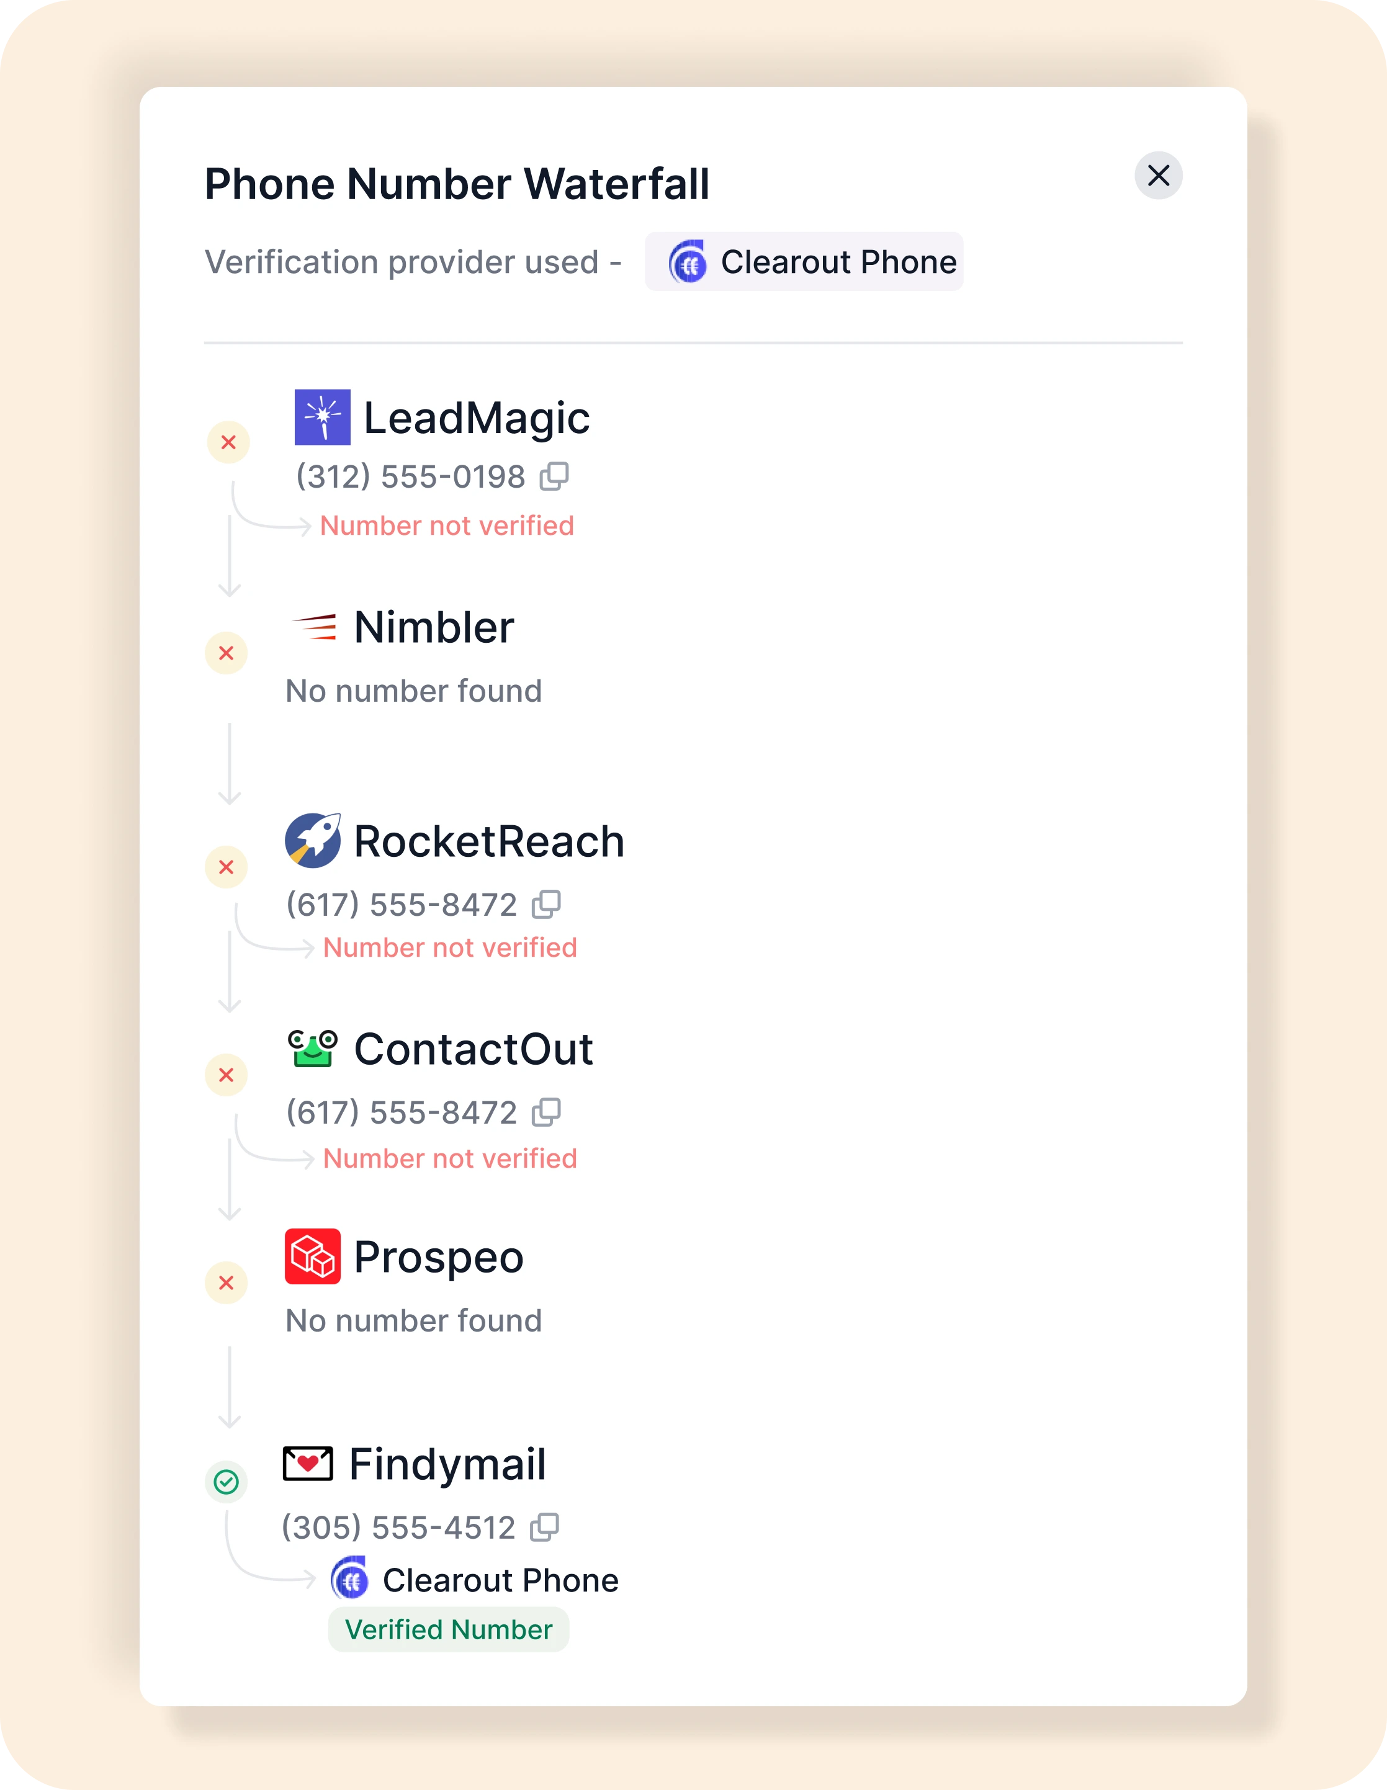
Task: Click the Clearout Phone label under Findymail
Action: [x=500, y=1580]
